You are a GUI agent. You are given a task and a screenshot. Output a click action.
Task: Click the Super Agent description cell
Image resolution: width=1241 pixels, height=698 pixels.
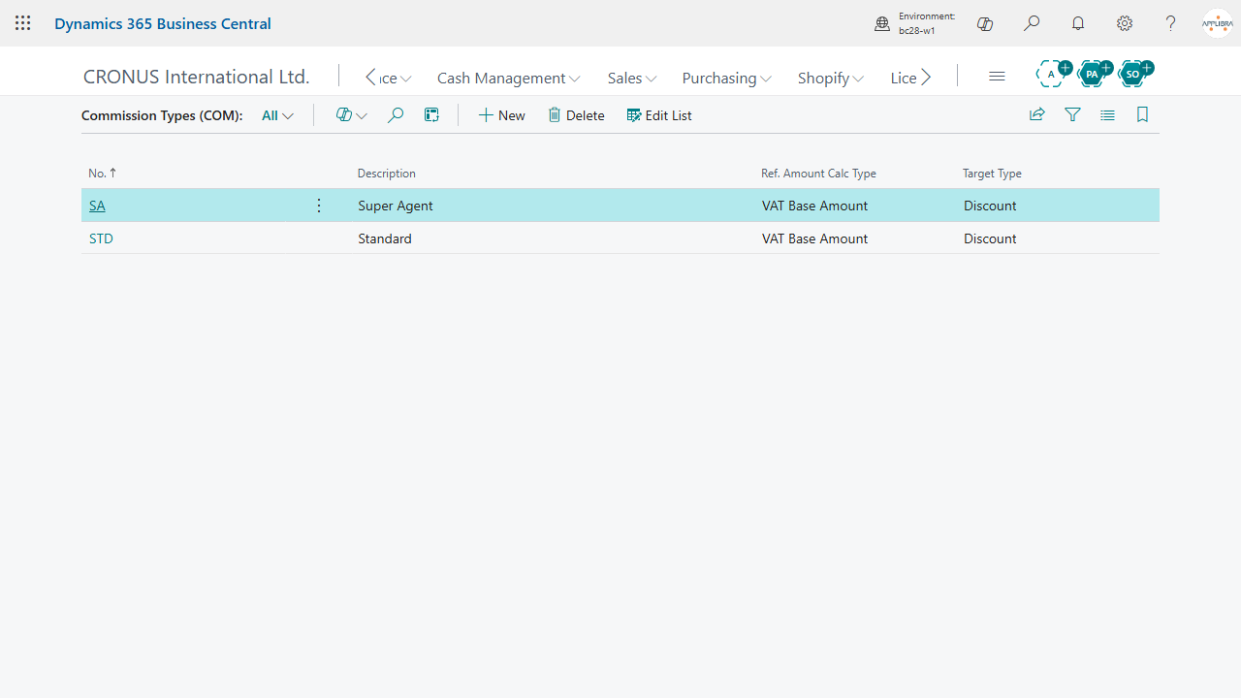click(x=396, y=206)
